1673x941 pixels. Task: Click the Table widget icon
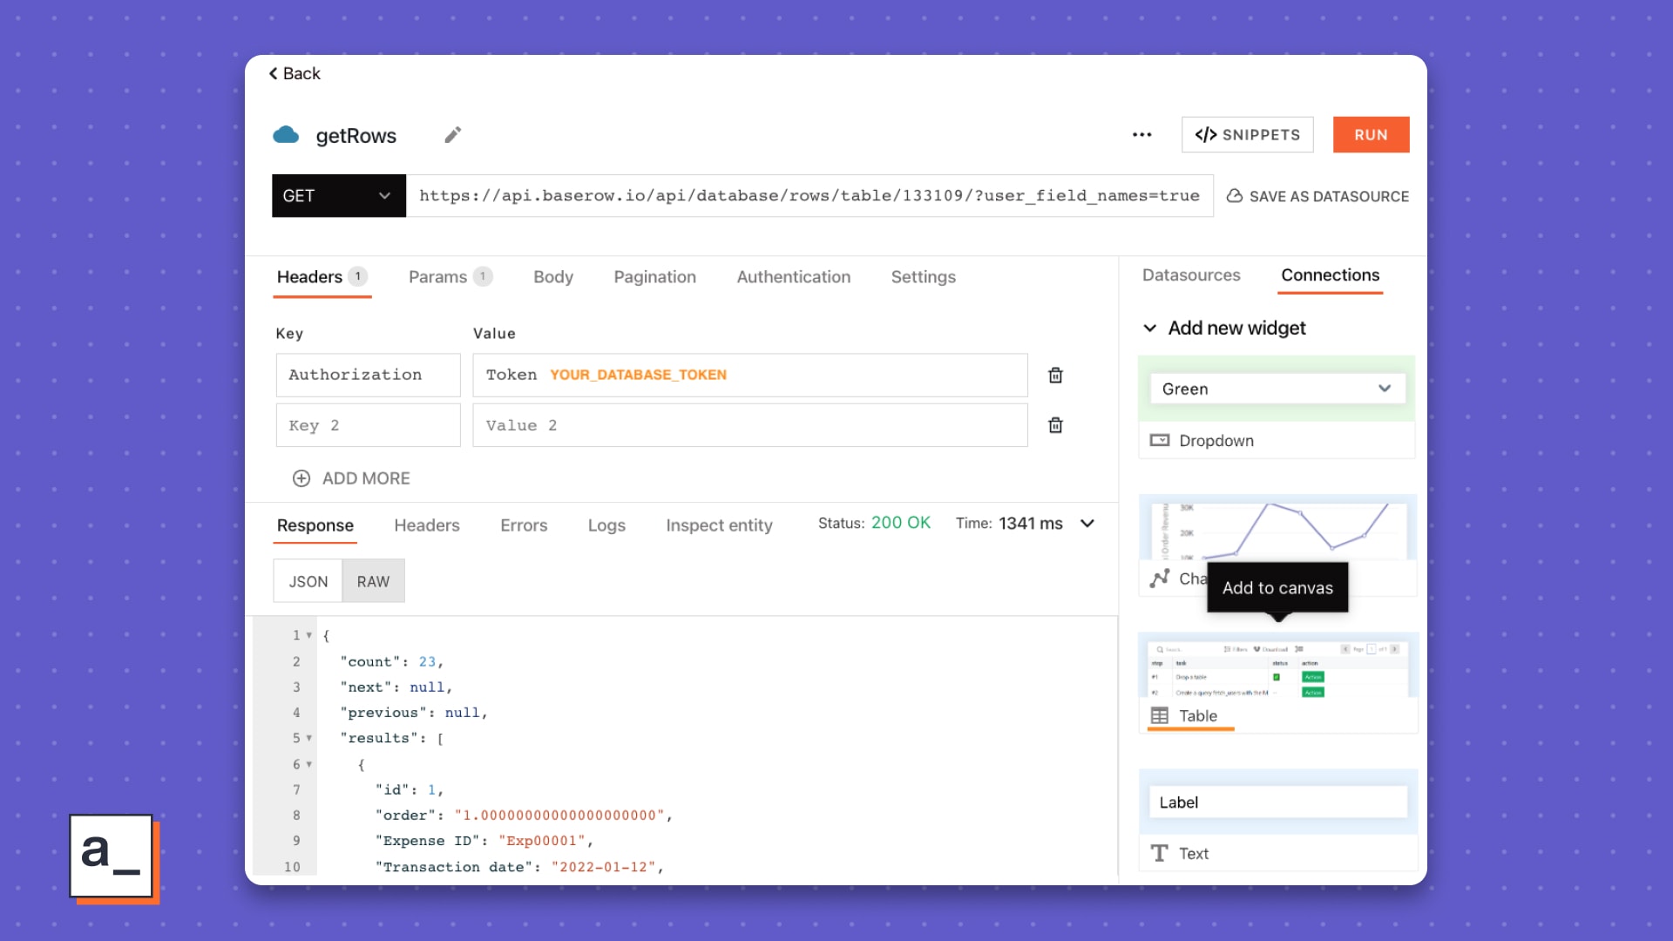tap(1159, 716)
